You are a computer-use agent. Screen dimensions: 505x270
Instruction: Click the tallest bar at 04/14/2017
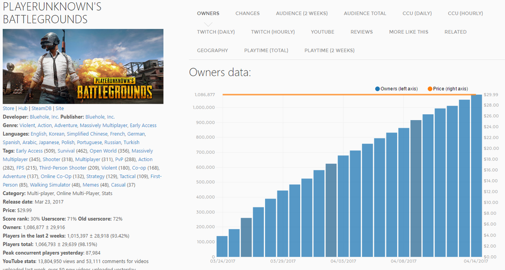pyautogui.click(x=476, y=175)
